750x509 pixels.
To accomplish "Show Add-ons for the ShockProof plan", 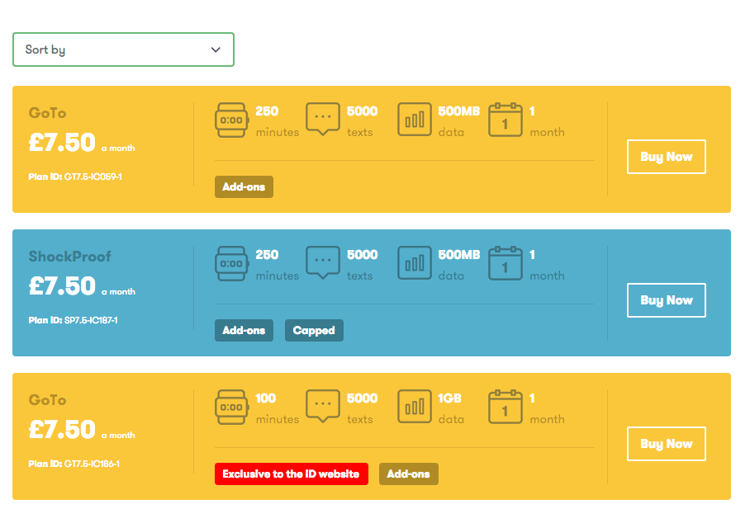I will (244, 330).
